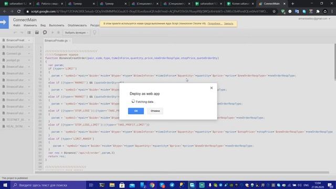Click the Windows taskbar search box

pos(48,185)
